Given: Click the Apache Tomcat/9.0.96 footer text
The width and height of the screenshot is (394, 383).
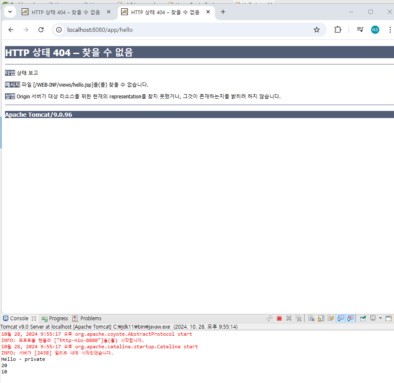Looking at the screenshot, I should point(38,115).
